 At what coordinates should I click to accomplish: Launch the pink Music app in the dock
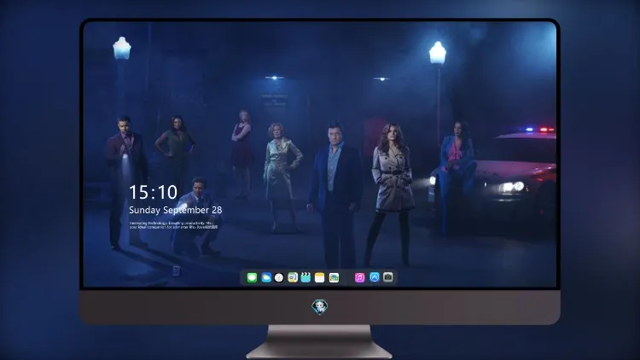[x=359, y=277]
